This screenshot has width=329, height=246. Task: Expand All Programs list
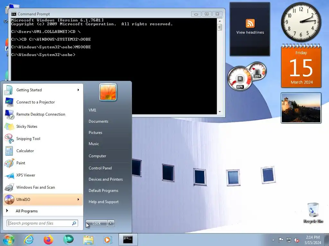coord(43,211)
